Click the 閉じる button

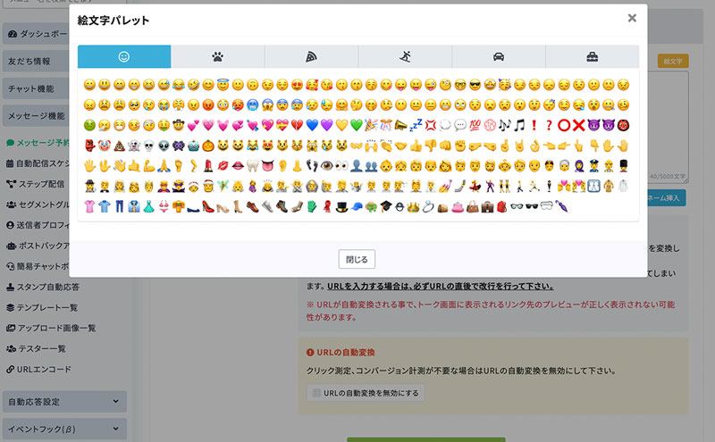point(357,259)
